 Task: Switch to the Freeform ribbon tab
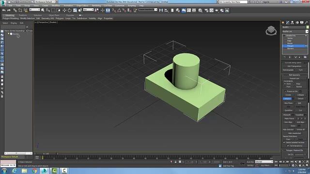(x=23, y=15)
